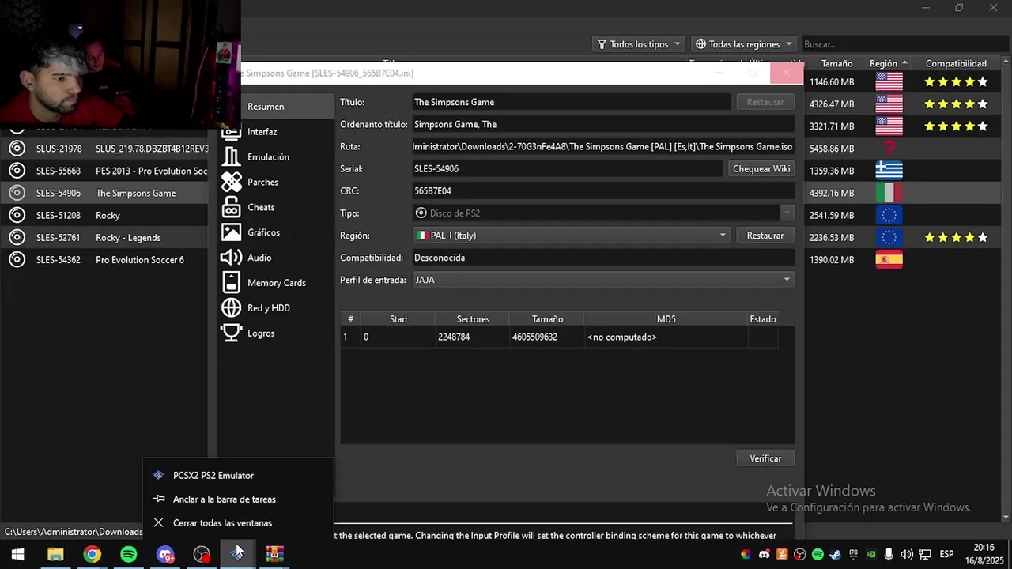The width and height of the screenshot is (1012, 569).
Task: Click the MD5 column header in the track table
Action: [666, 319]
